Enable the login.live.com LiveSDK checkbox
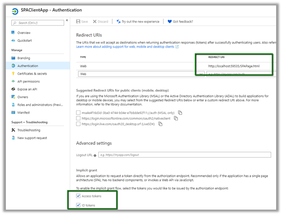 point(79,124)
